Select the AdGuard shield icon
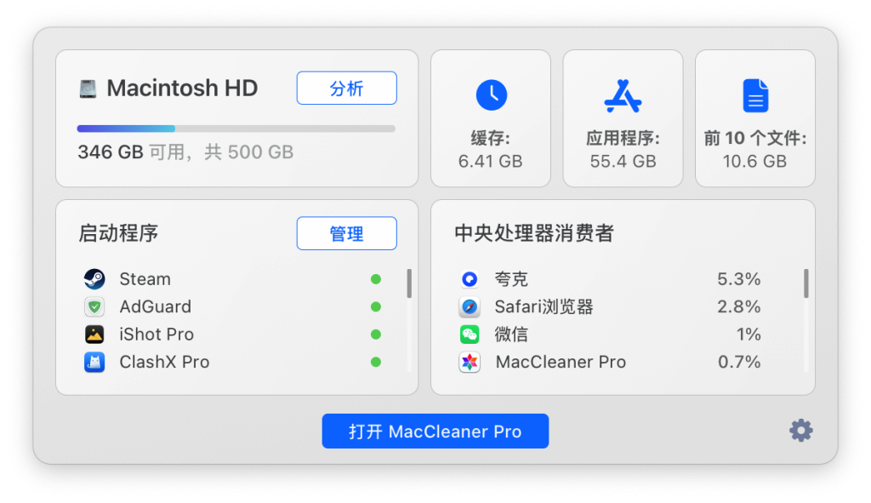The height and width of the screenshot is (503, 871). (94, 306)
